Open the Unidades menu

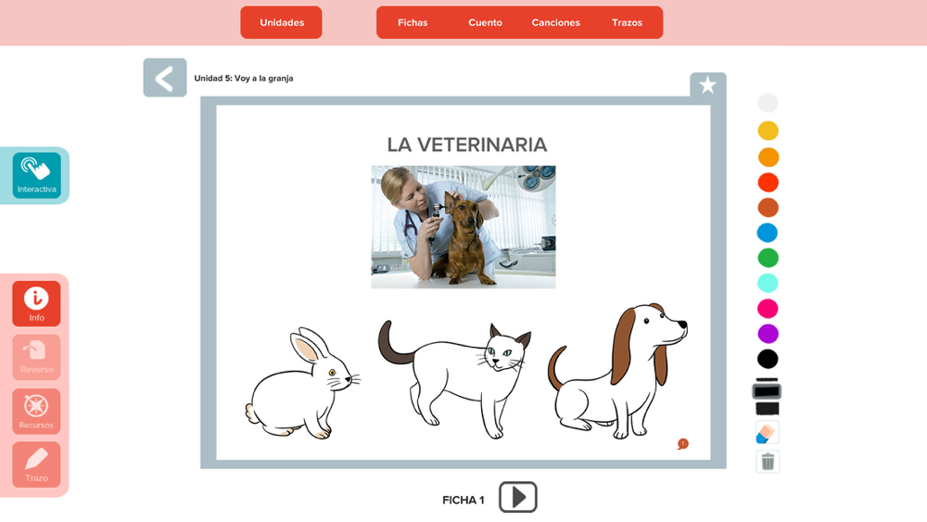pyautogui.click(x=282, y=22)
